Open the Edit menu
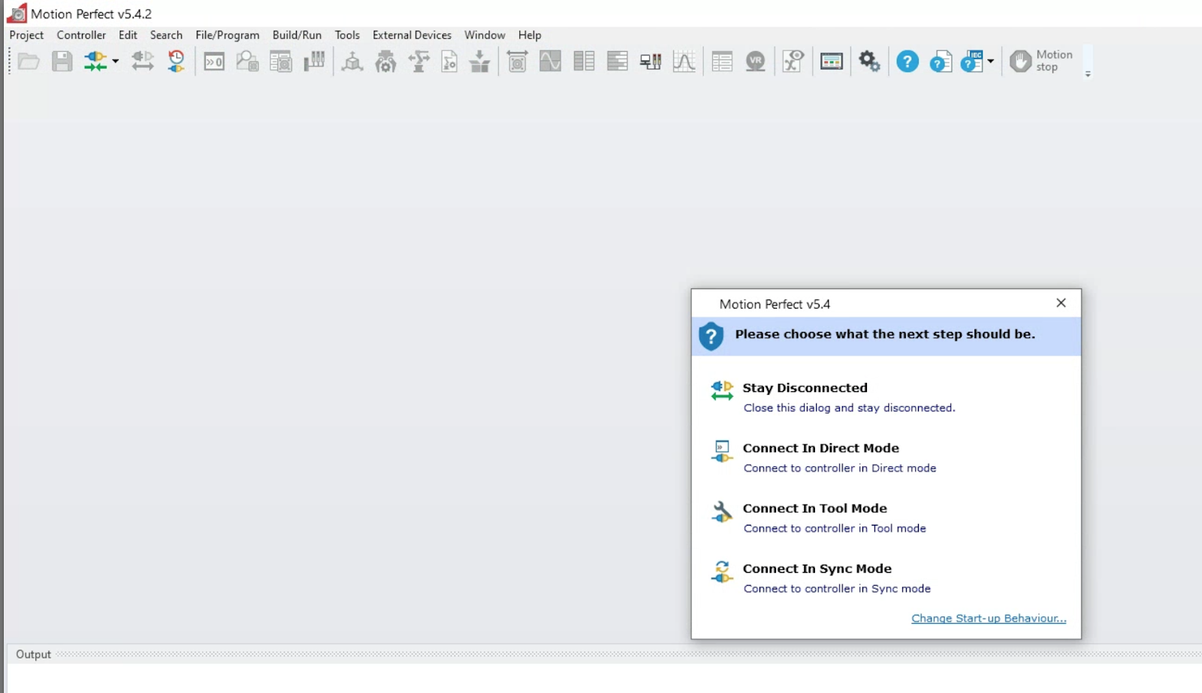 [128, 35]
